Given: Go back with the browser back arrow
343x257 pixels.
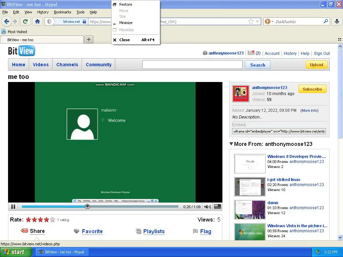Looking at the screenshot, I should tap(7, 21).
